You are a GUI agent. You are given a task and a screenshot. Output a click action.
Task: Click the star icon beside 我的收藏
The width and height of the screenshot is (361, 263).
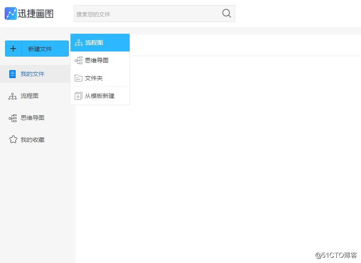click(13, 139)
